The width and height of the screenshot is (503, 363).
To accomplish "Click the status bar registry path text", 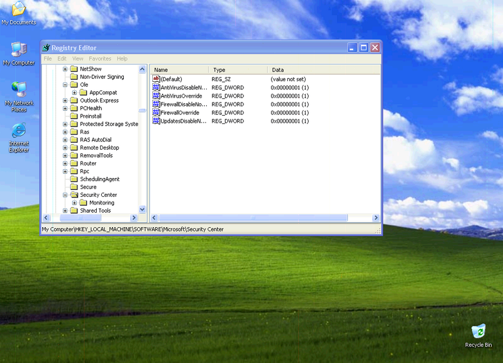I will click(133, 229).
